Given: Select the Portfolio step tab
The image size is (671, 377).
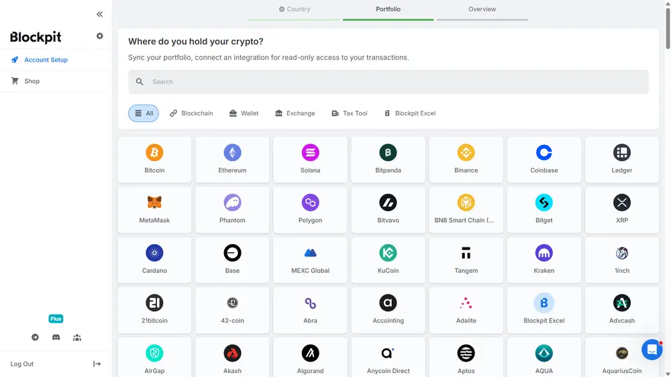Looking at the screenshot, I should [x=388, y=9].
